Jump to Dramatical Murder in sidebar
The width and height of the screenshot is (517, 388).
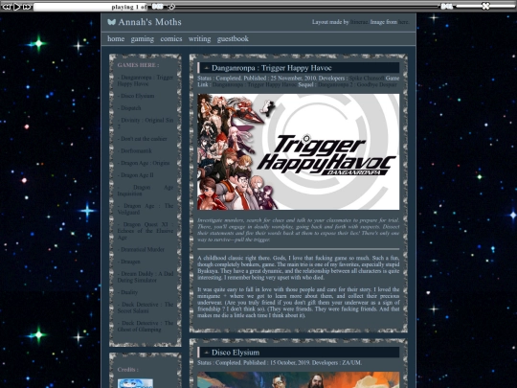tap(141, 249)
